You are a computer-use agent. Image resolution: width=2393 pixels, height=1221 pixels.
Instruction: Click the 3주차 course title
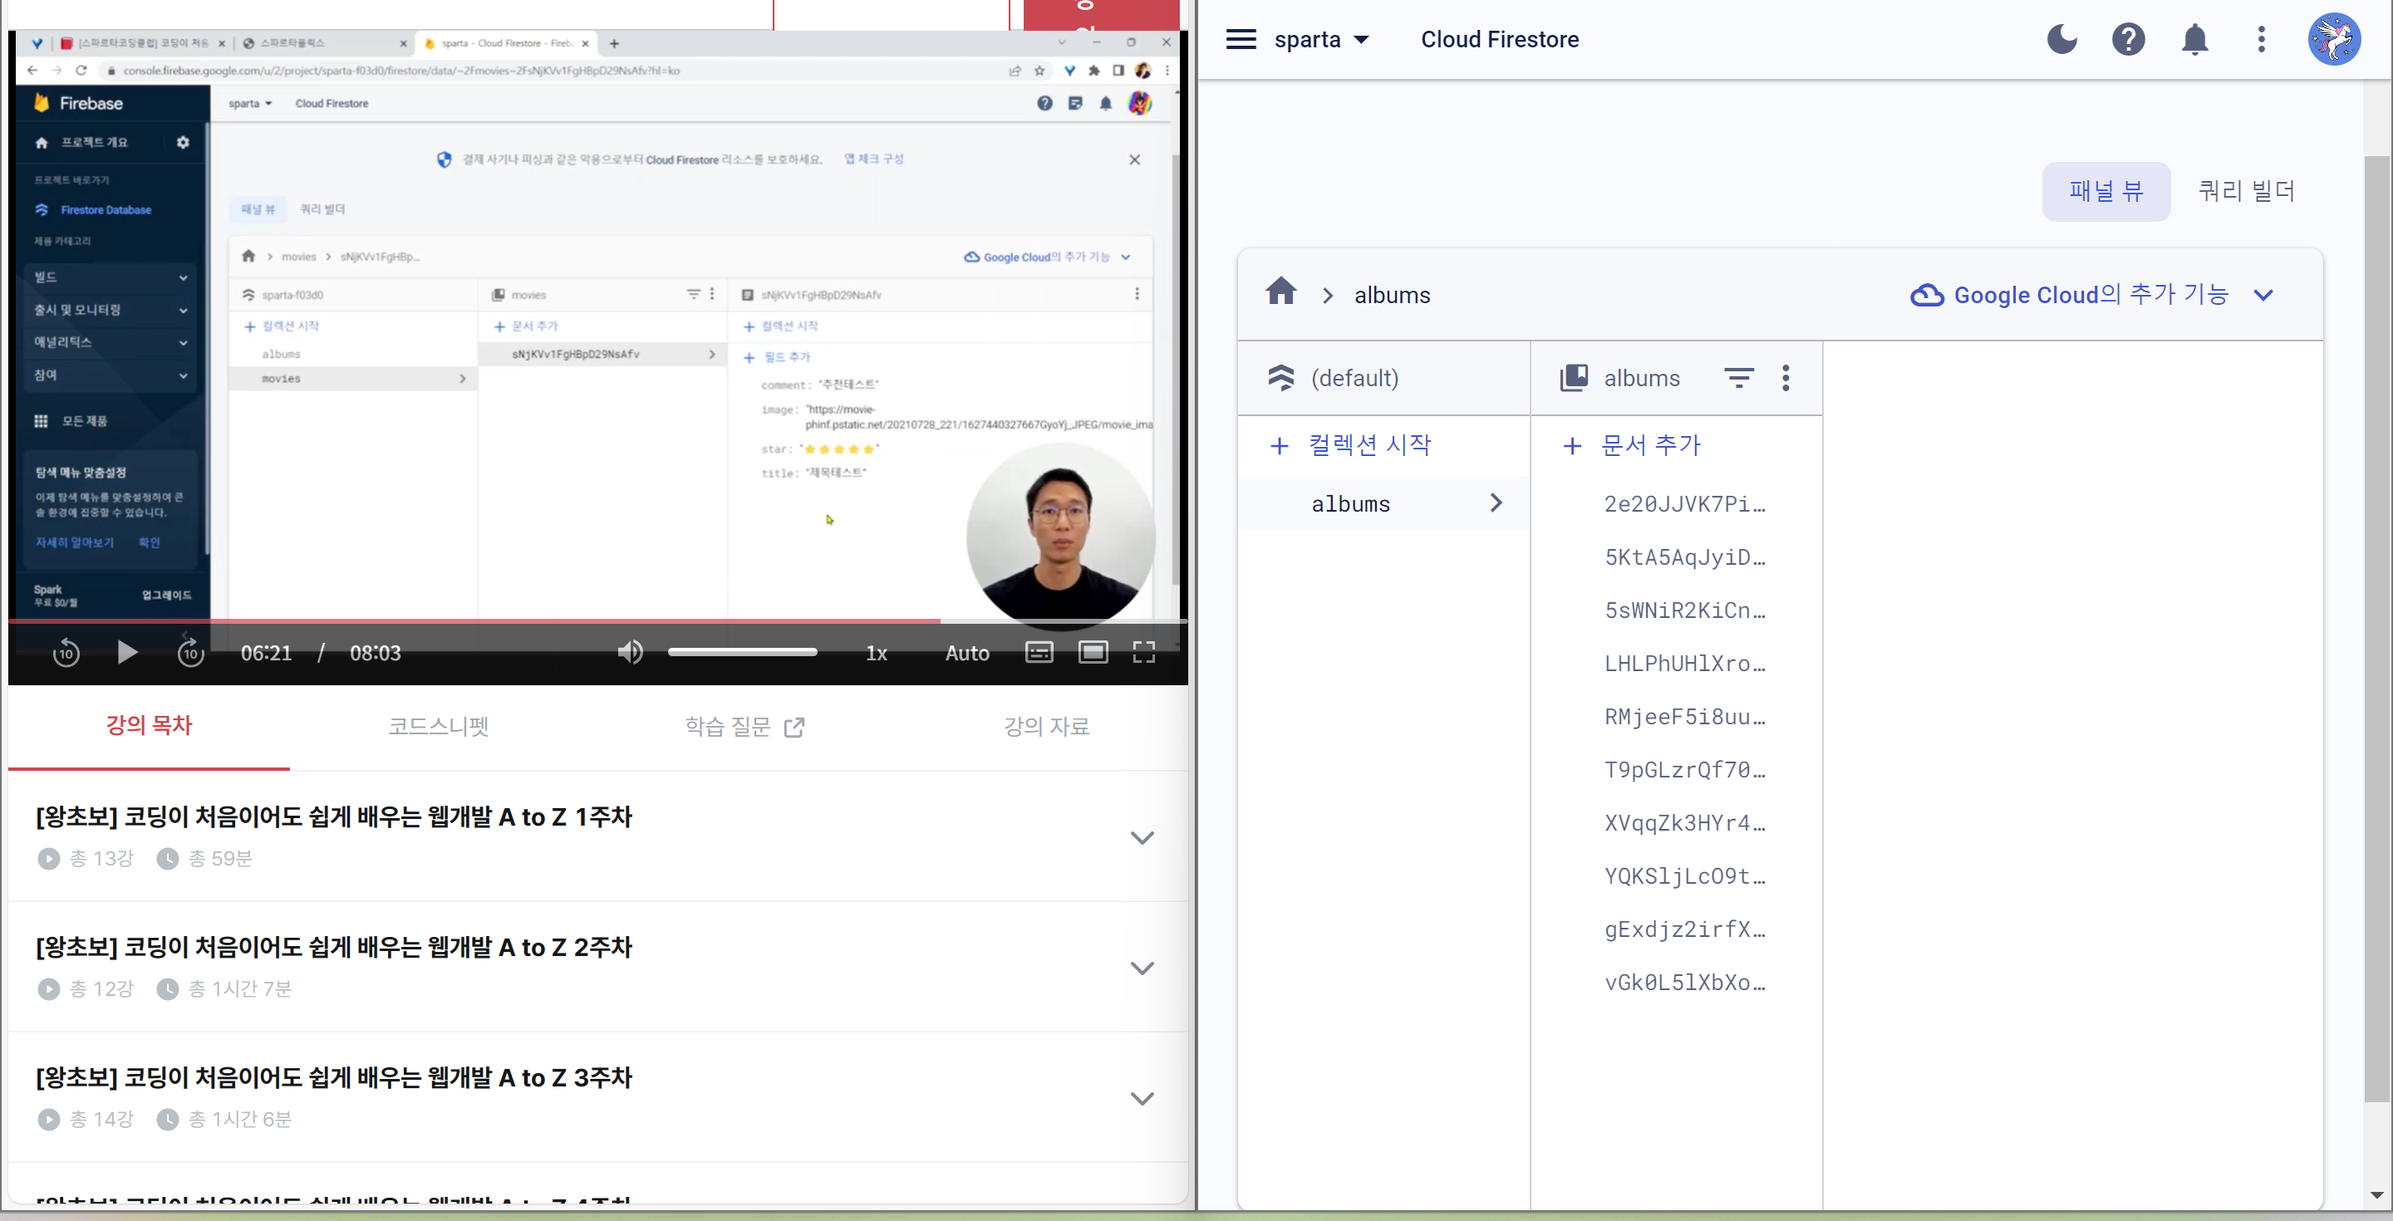(334, 1077)
